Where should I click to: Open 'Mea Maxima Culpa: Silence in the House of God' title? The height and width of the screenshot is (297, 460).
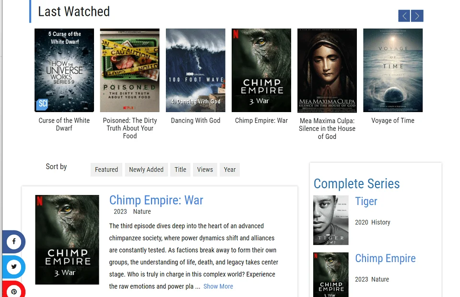[327, 128]
